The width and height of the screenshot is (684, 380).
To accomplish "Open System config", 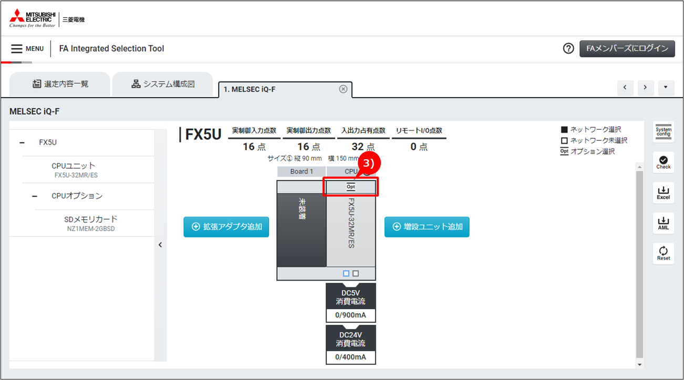I will [x=664, y=132].
